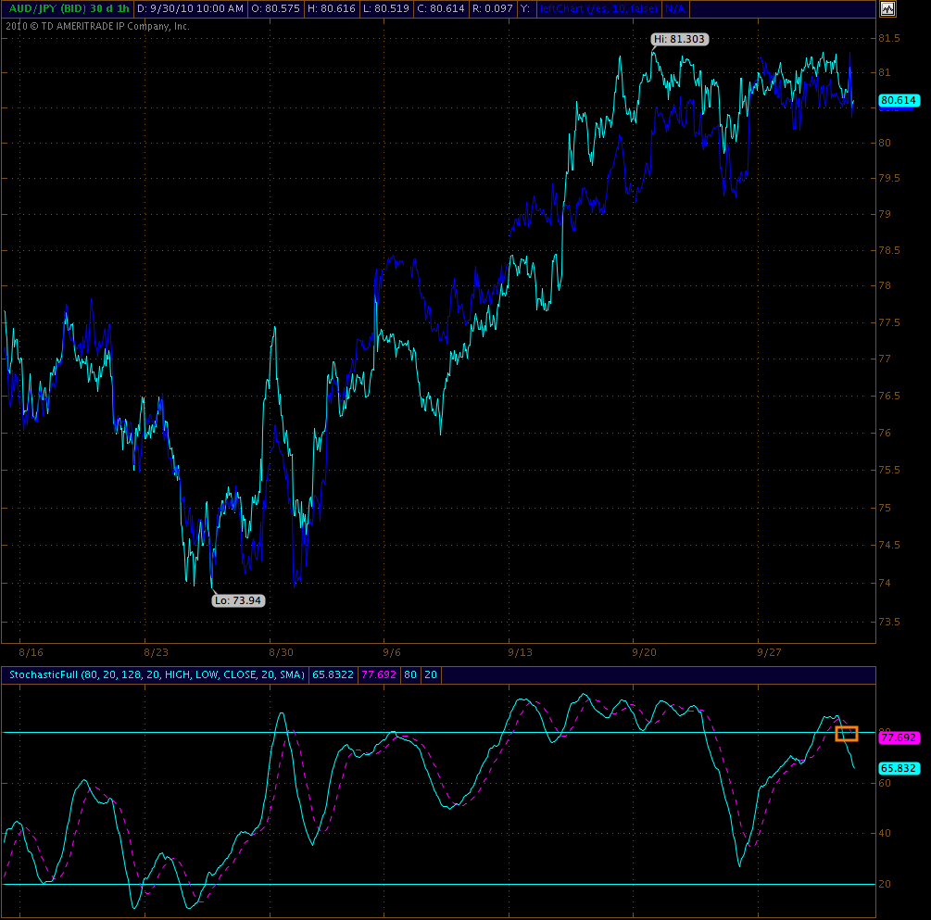Click the Open price value 80.575
The image size is (931, 920).
[x=281, y=8]
